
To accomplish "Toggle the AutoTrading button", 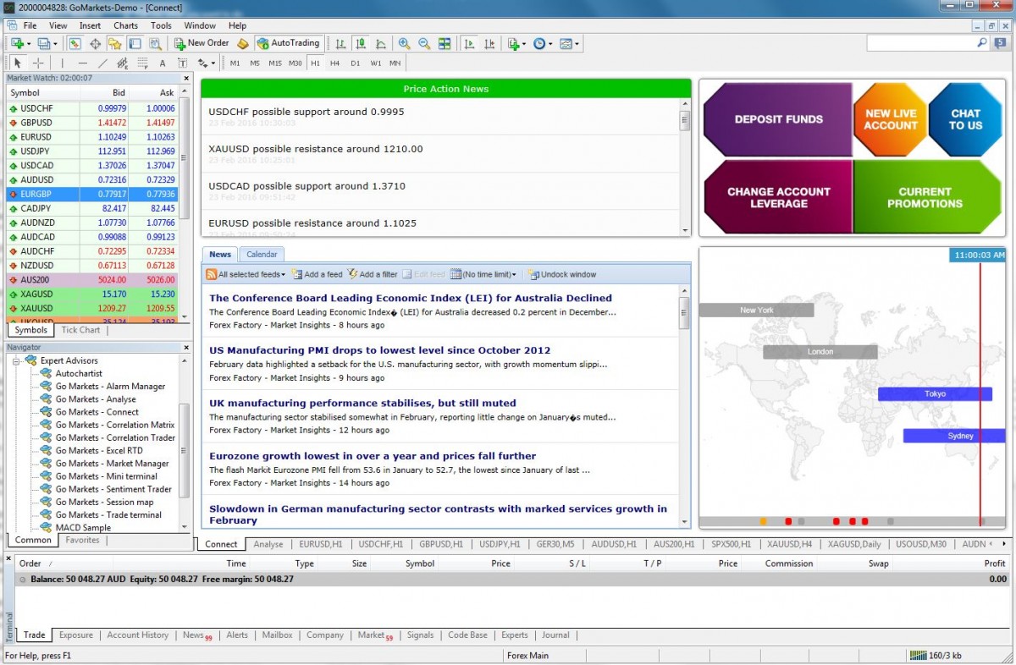I will point(289,43).
